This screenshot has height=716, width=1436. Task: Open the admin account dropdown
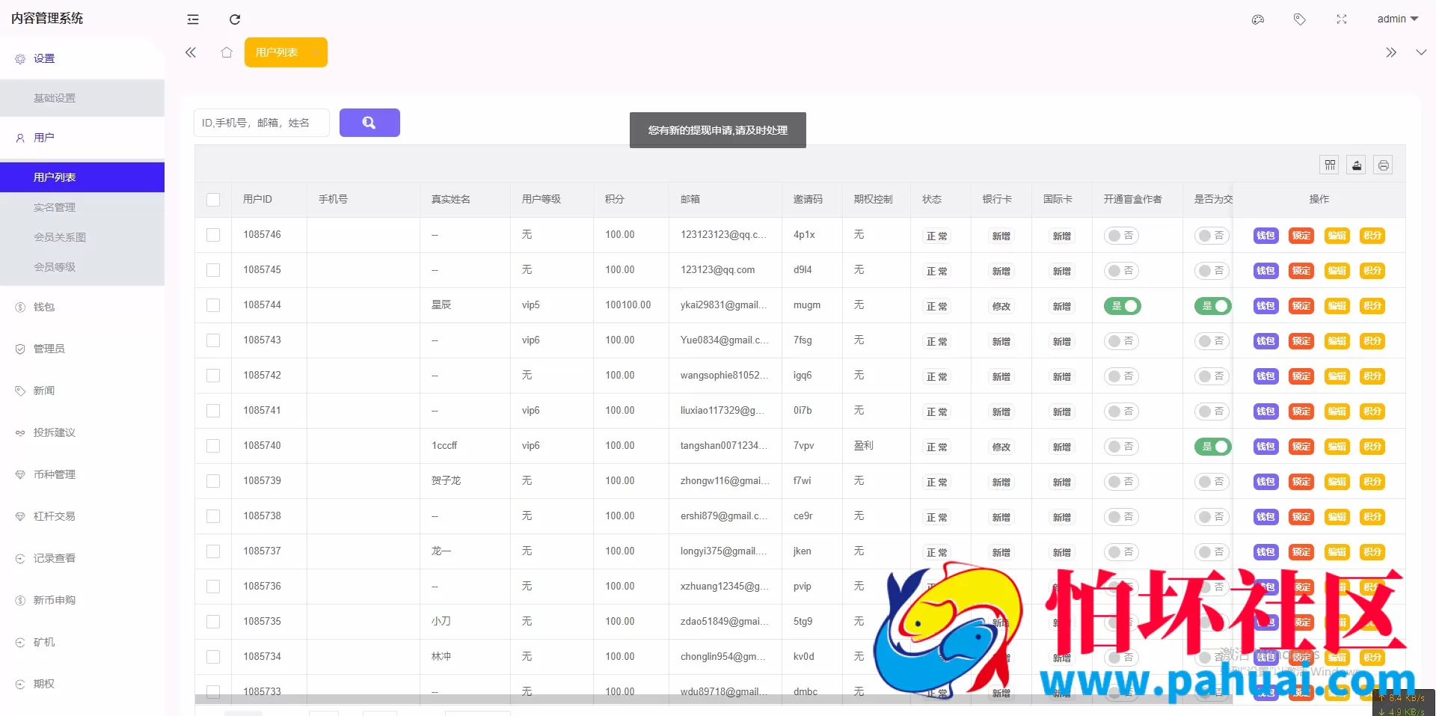tap(1397, 19)
